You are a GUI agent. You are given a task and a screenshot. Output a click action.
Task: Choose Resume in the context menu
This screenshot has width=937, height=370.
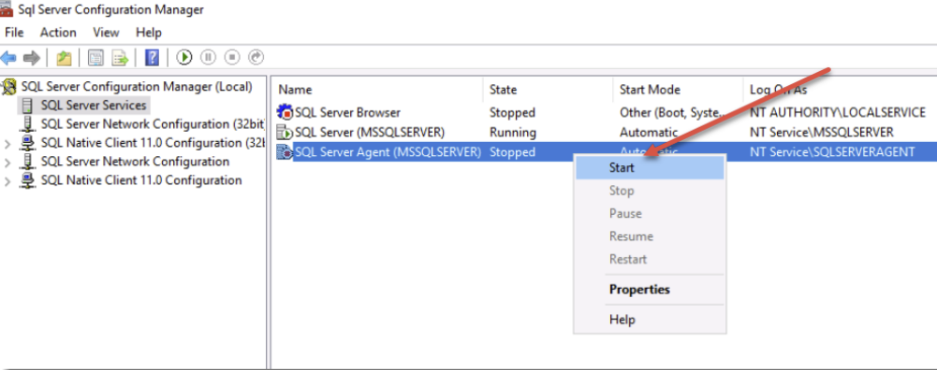click(x=650, y=236)
